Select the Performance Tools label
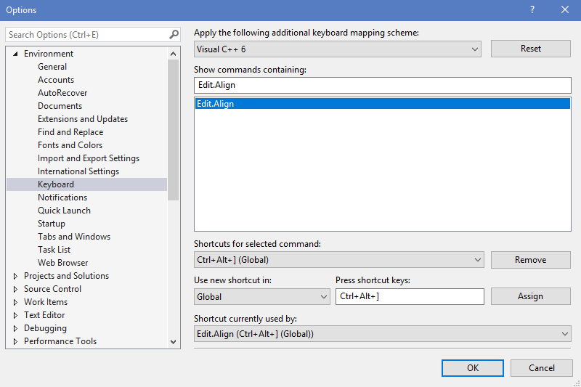The width and height of the screenshot is (581, 387). [x=60, y=341]
